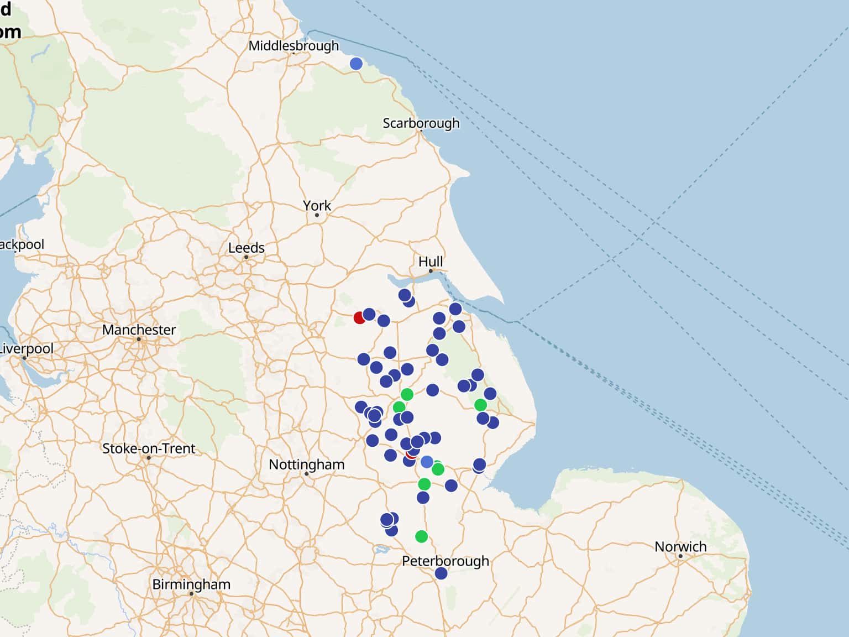Image resolution: width=849 pixels, height=637 pixels.
Task: Click the Middlesbrough city label
Action: pyautogui.click(x=294, y=46)
